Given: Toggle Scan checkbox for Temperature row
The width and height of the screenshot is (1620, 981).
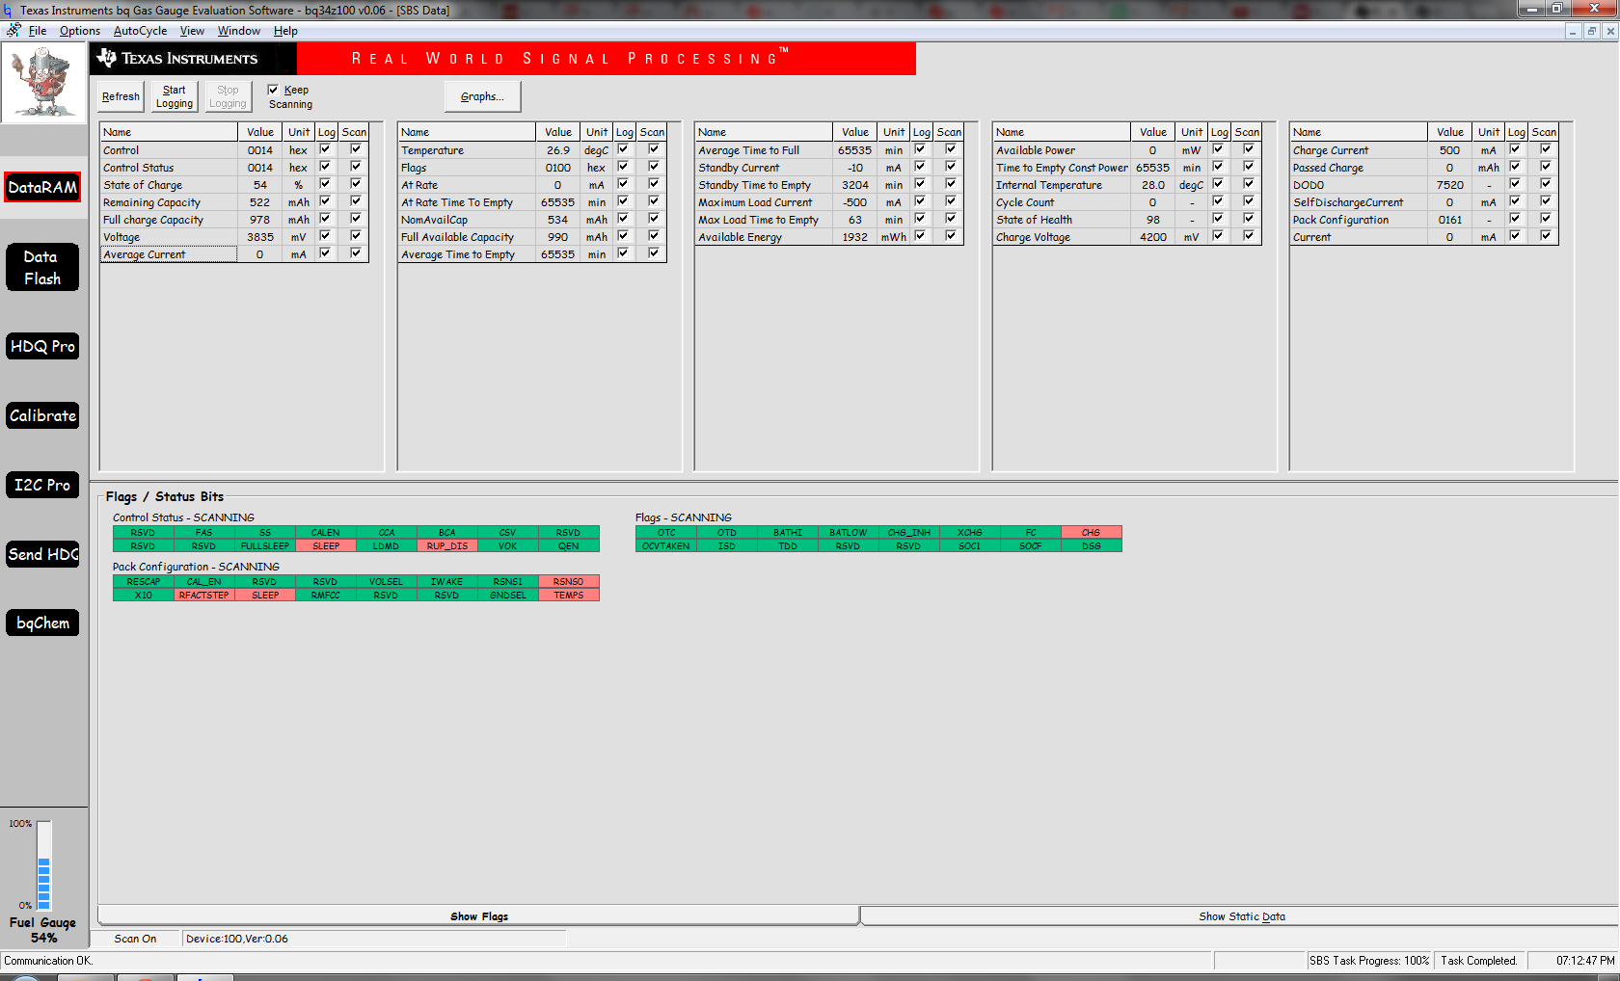Looking at the screenshot, I should 654,149.
